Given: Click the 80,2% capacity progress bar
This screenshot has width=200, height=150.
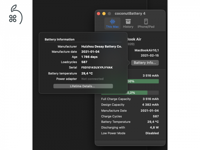Looking at the screenshot, I should click(x=130, y=92).
